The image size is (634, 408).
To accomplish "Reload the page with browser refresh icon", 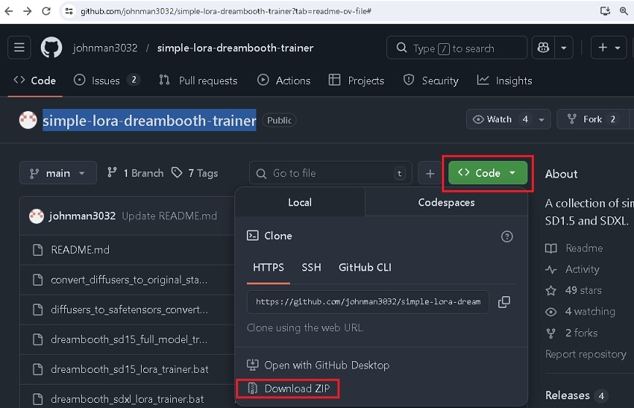I will tap(46, 11).
